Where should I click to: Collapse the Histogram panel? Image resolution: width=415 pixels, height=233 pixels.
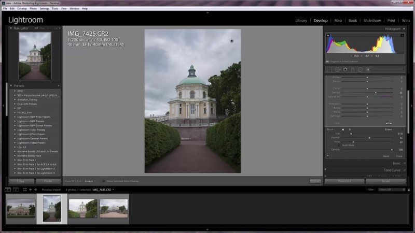pyautogui.click(x=404, y=29)
